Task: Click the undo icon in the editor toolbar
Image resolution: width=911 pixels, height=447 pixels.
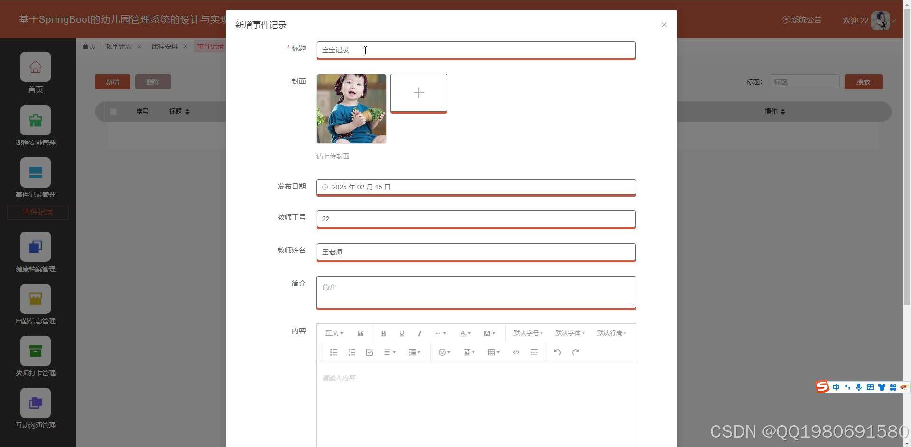Action: tap(557, 352)
